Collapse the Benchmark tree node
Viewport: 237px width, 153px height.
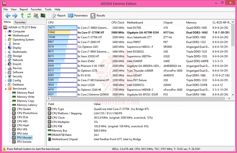click(6, 89)
